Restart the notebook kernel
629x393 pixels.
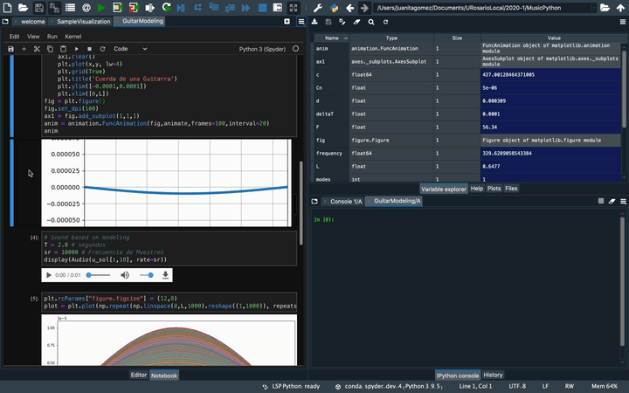click(x=102, y=49)
